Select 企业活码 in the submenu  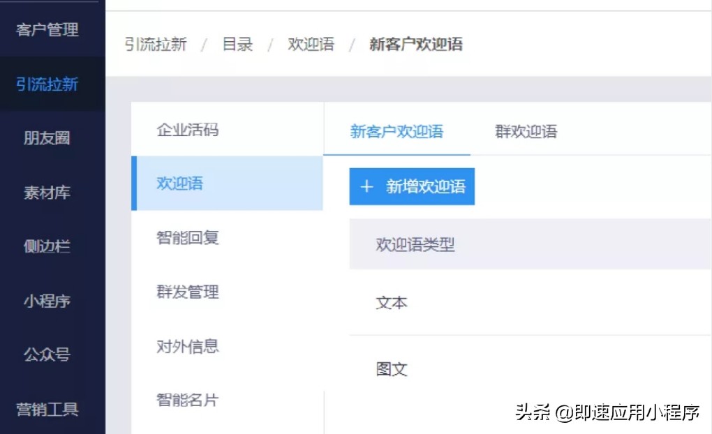pos(187,130)
